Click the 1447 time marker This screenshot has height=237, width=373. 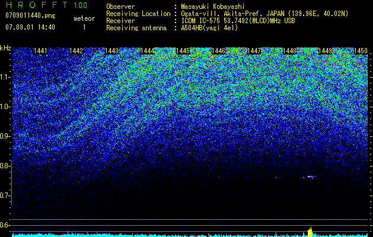point(254,51)
